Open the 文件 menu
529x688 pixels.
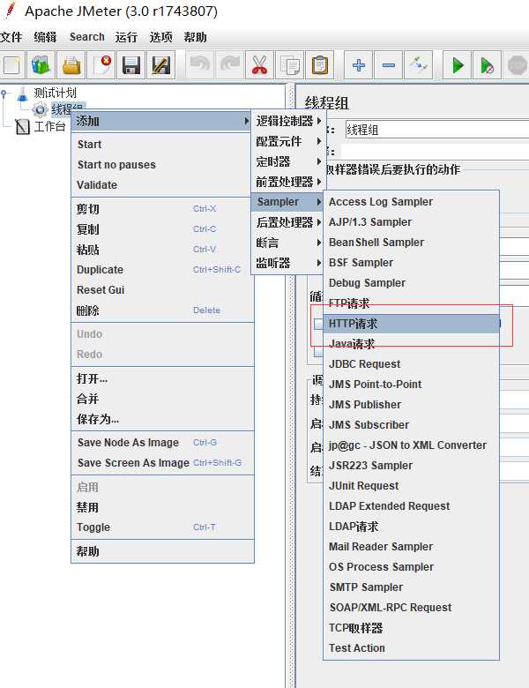point(11,37)
